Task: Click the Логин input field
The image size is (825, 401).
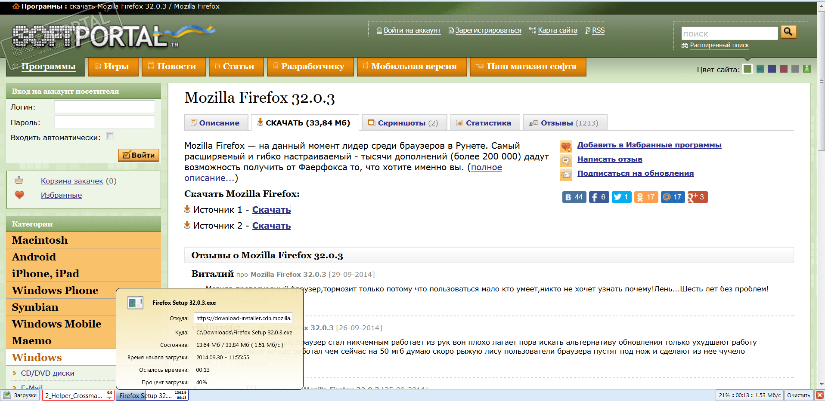Action: 105,107
